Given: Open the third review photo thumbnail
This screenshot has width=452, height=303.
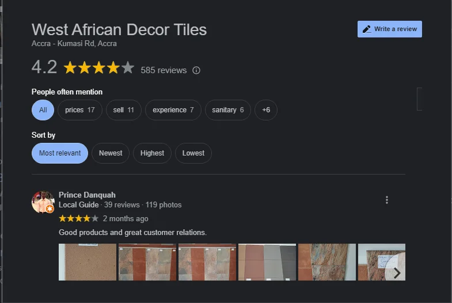Looking at the screenshot, I should tap(207, 262).
